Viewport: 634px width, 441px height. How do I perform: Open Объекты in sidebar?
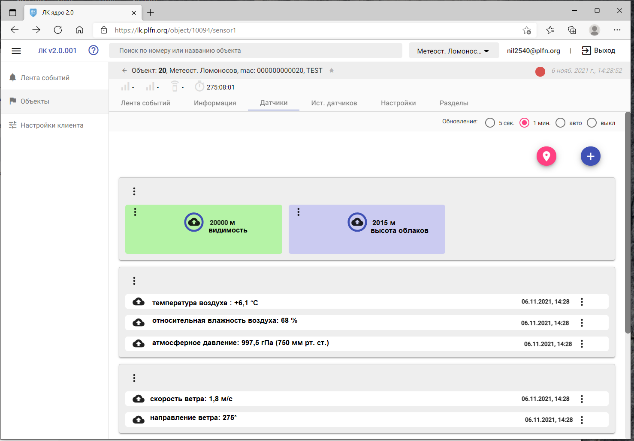click(54, 101)
